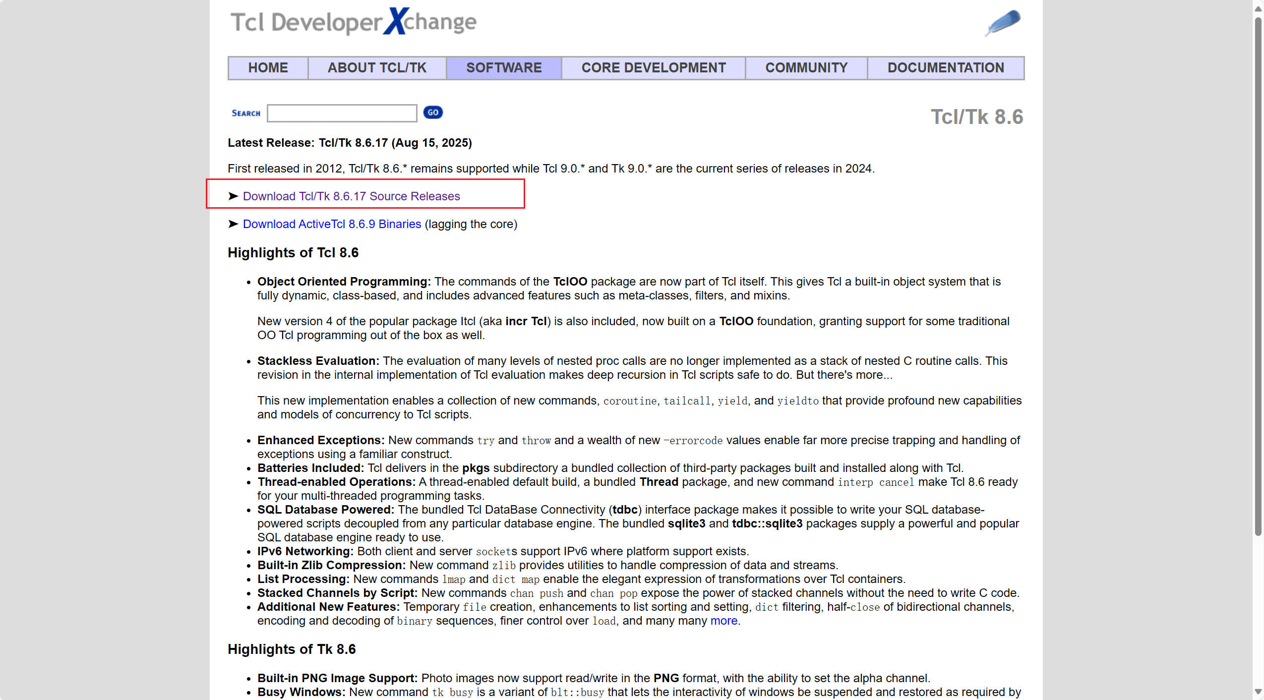Click the arrow marker before ActiveTcl Binaries link
Viewport: 1264px width, 700px height.
tap(233, 224)
